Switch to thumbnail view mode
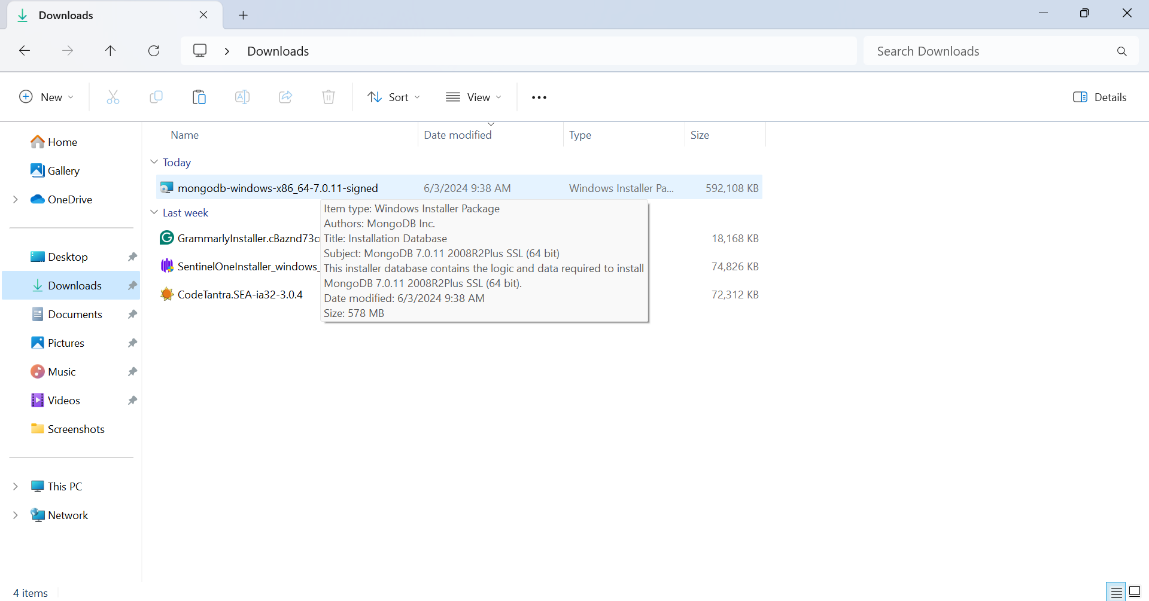The image size is (1149, 601). point(1135,591)
